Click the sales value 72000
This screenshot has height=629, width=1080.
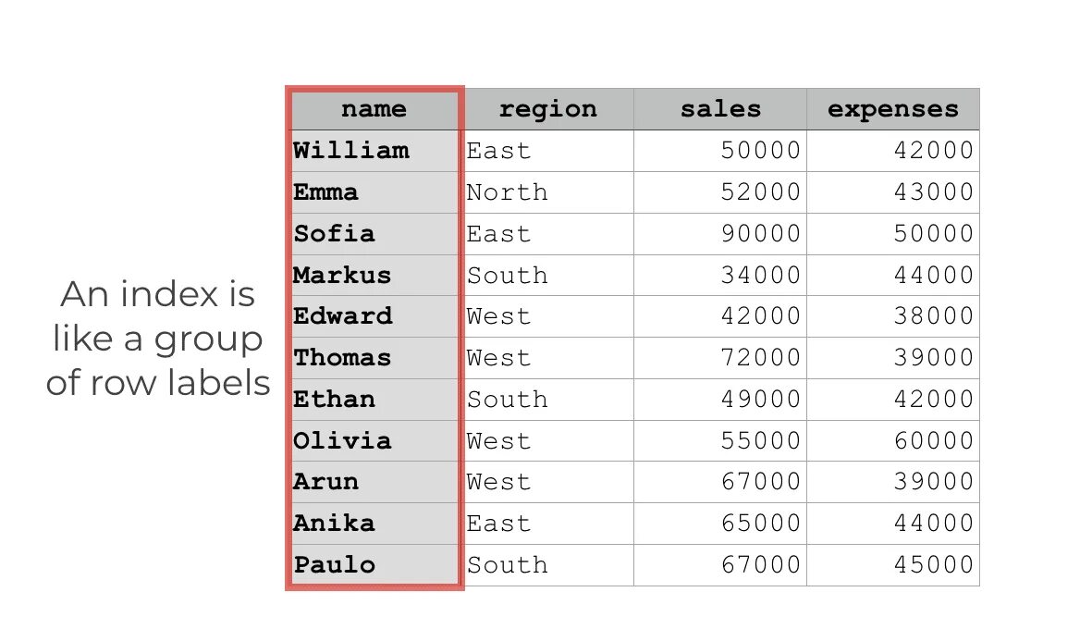coord(760,358)
